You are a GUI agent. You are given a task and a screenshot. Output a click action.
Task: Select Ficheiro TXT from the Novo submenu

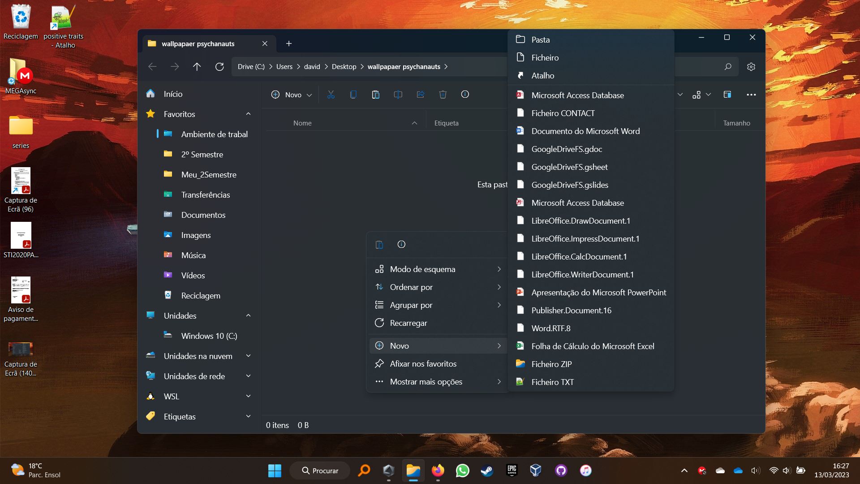552,382
